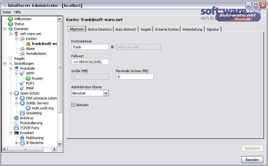Image resolution: width=268 pixels, height=166 pixels.
Task: Collapse the Erweitert node
Action: [x=11, y=133]
